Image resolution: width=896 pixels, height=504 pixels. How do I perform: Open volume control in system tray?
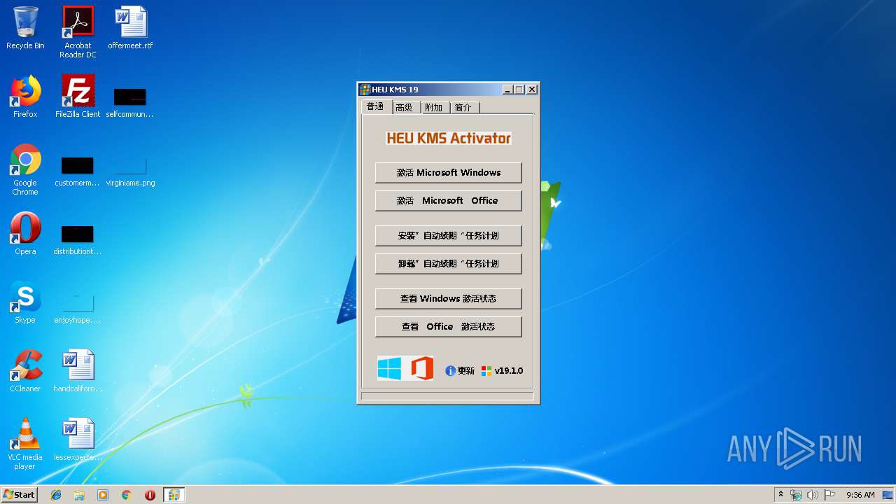(812, 495)
